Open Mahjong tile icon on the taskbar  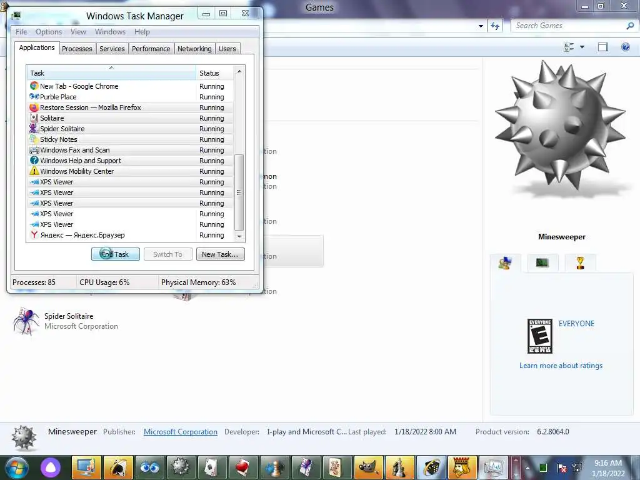337,467
